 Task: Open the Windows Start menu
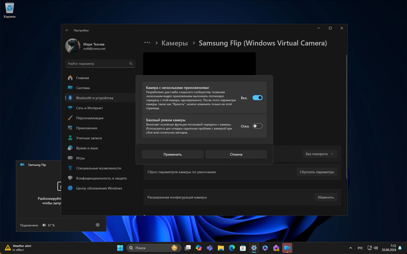pyautogui.click(x=120, y=248)
